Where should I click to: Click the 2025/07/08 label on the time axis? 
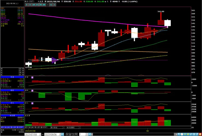(x=30, y=131)
